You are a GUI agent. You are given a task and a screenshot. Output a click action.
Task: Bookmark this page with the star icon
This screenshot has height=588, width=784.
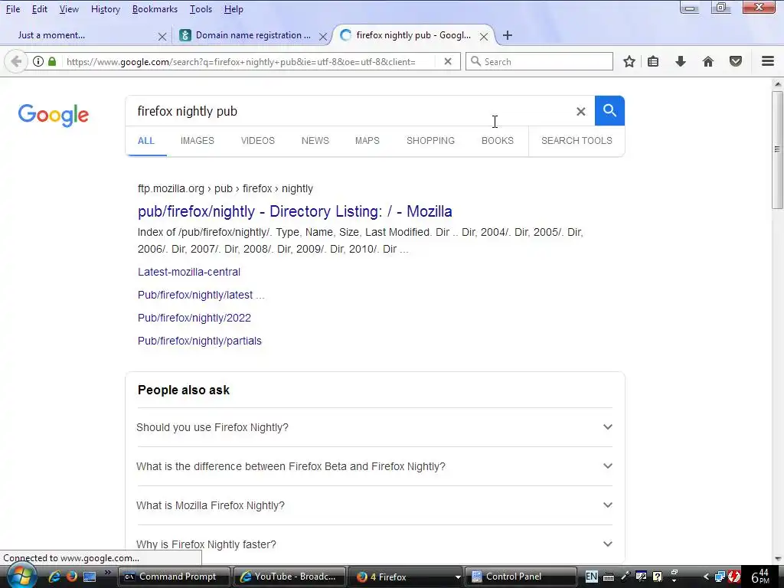pos(629,61)
